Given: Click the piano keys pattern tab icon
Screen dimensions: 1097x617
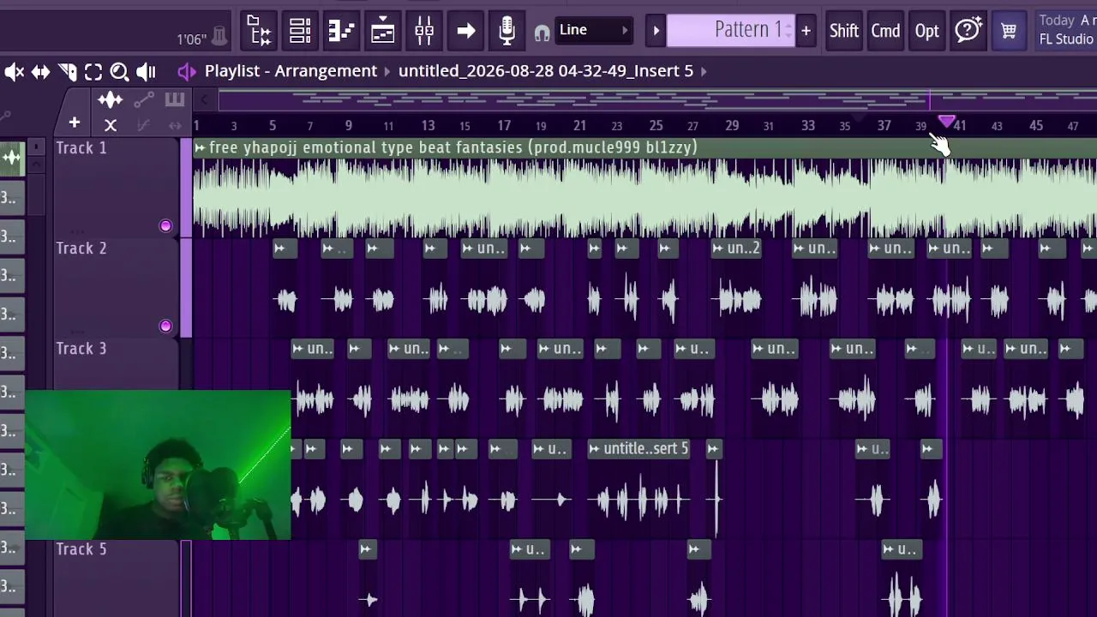Looking at the screenshot, I should click(175, 100).
